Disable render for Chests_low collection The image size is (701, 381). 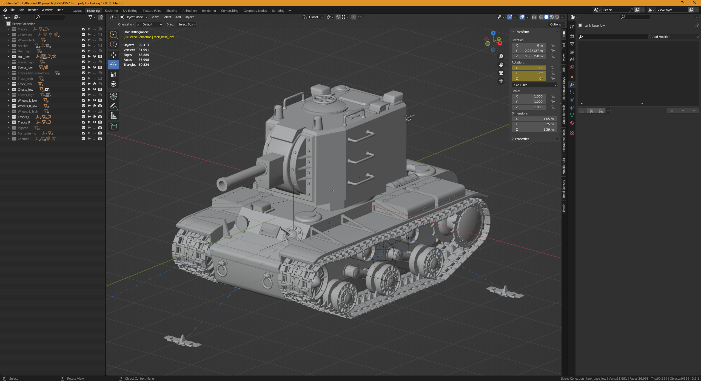(x=100, y=89)
